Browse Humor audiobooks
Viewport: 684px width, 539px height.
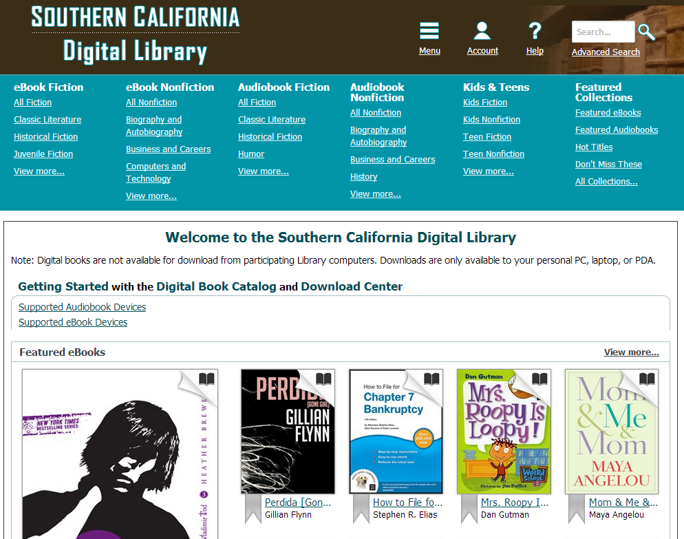[x=251, y=154]
